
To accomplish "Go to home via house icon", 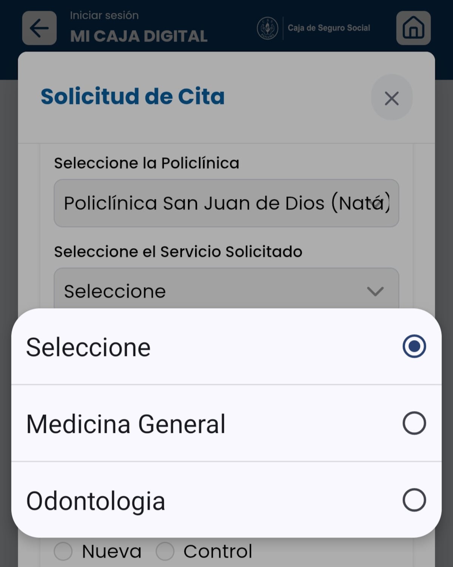I will [x=413, y=28].
